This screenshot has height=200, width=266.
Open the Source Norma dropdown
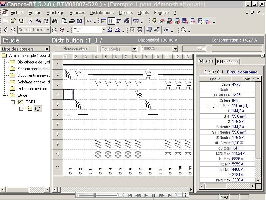tap(48, 30)
